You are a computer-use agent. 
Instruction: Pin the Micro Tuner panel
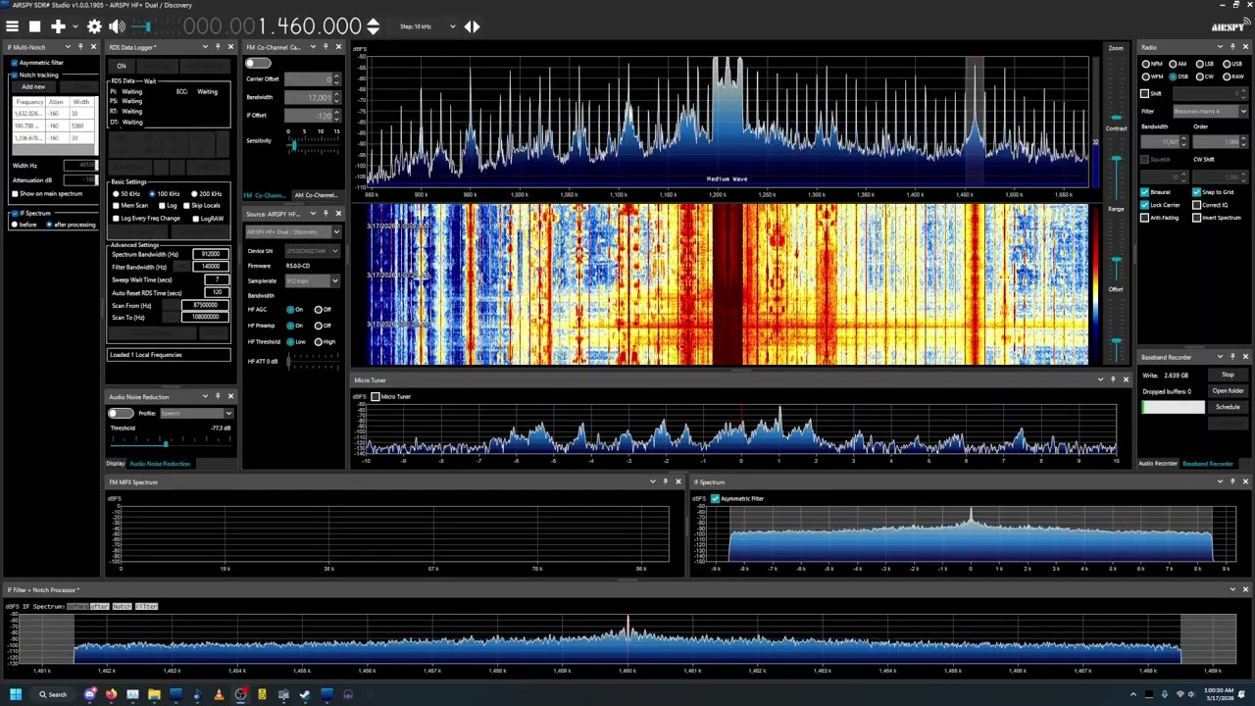coord(1113,379)
